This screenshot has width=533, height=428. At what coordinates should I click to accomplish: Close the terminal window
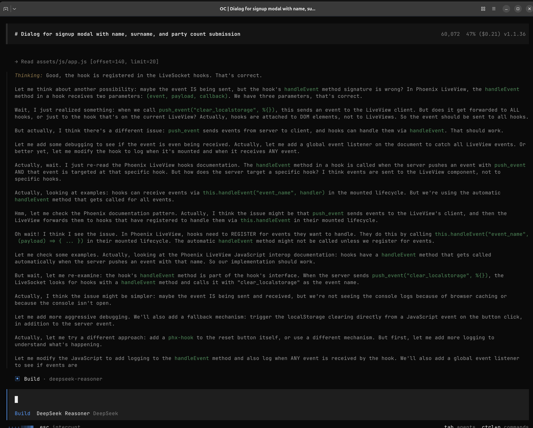point(529,9)
